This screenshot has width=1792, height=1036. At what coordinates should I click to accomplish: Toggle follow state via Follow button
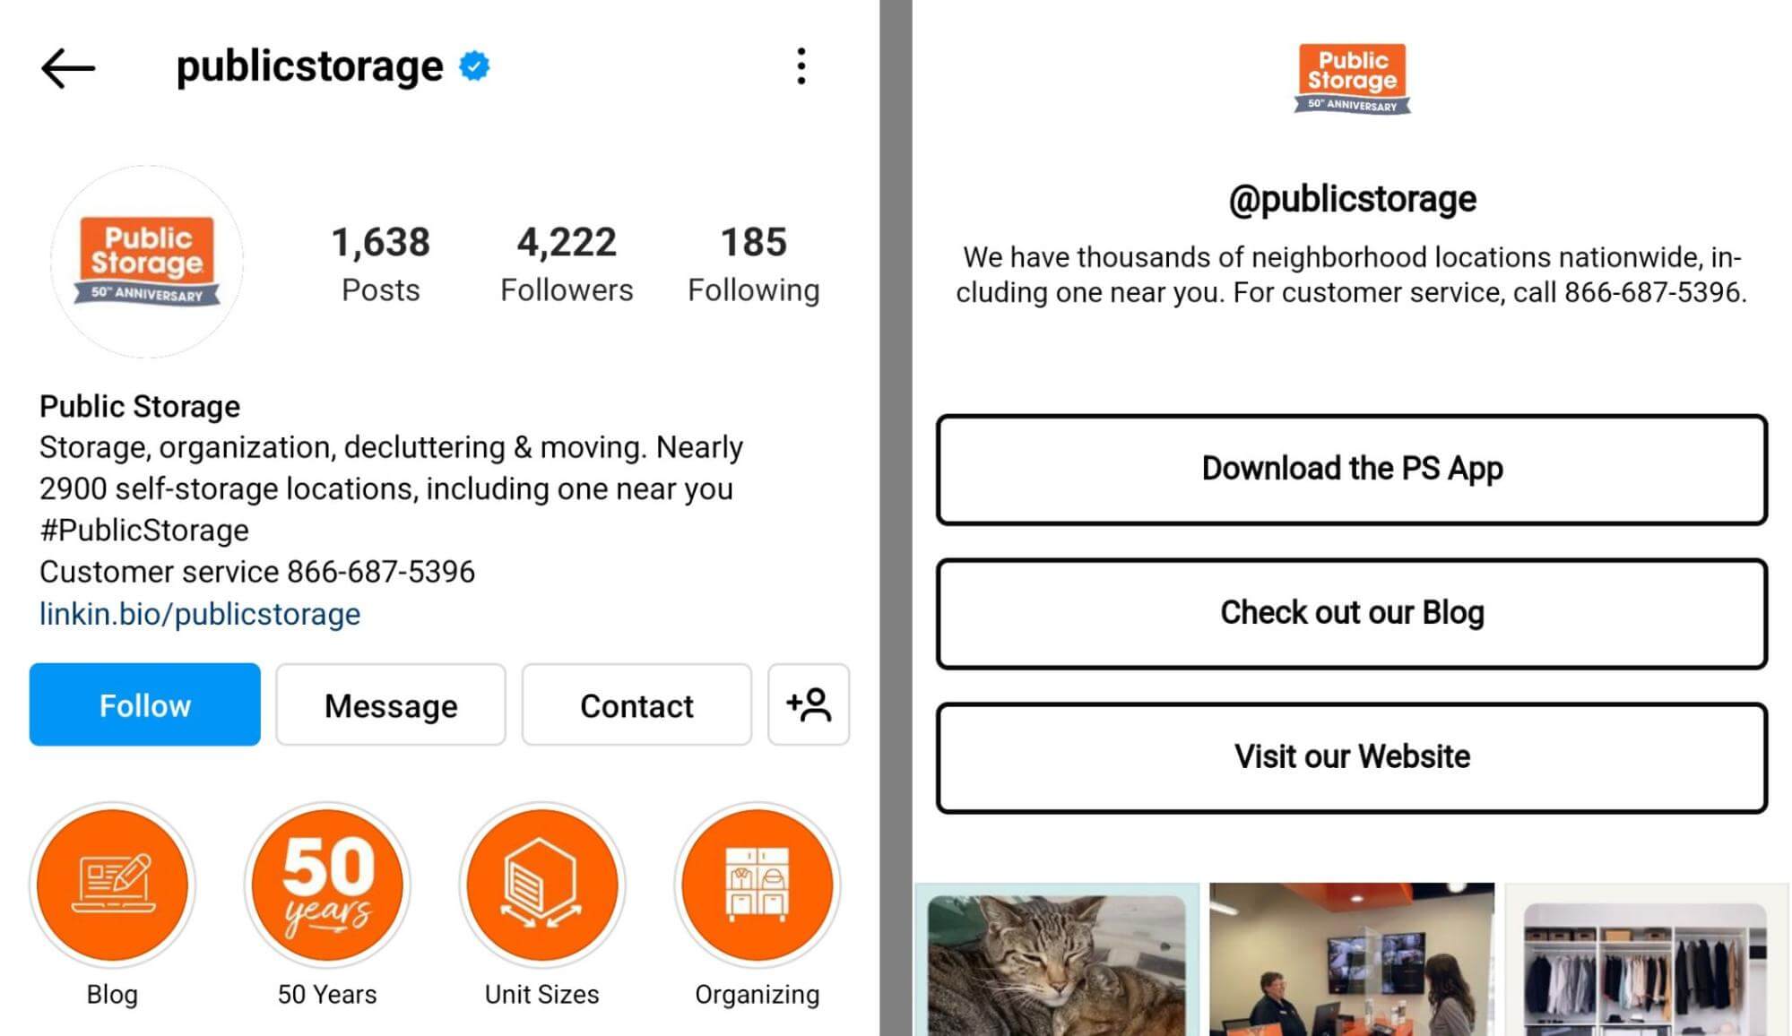[144, 704]
